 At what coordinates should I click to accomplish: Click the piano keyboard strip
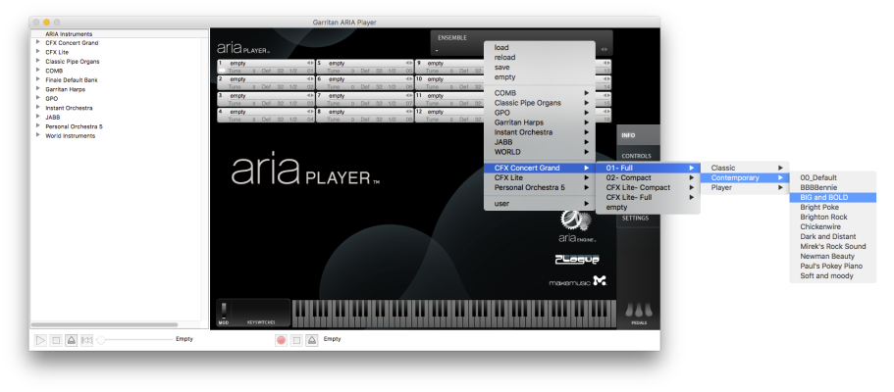point(453,314)
